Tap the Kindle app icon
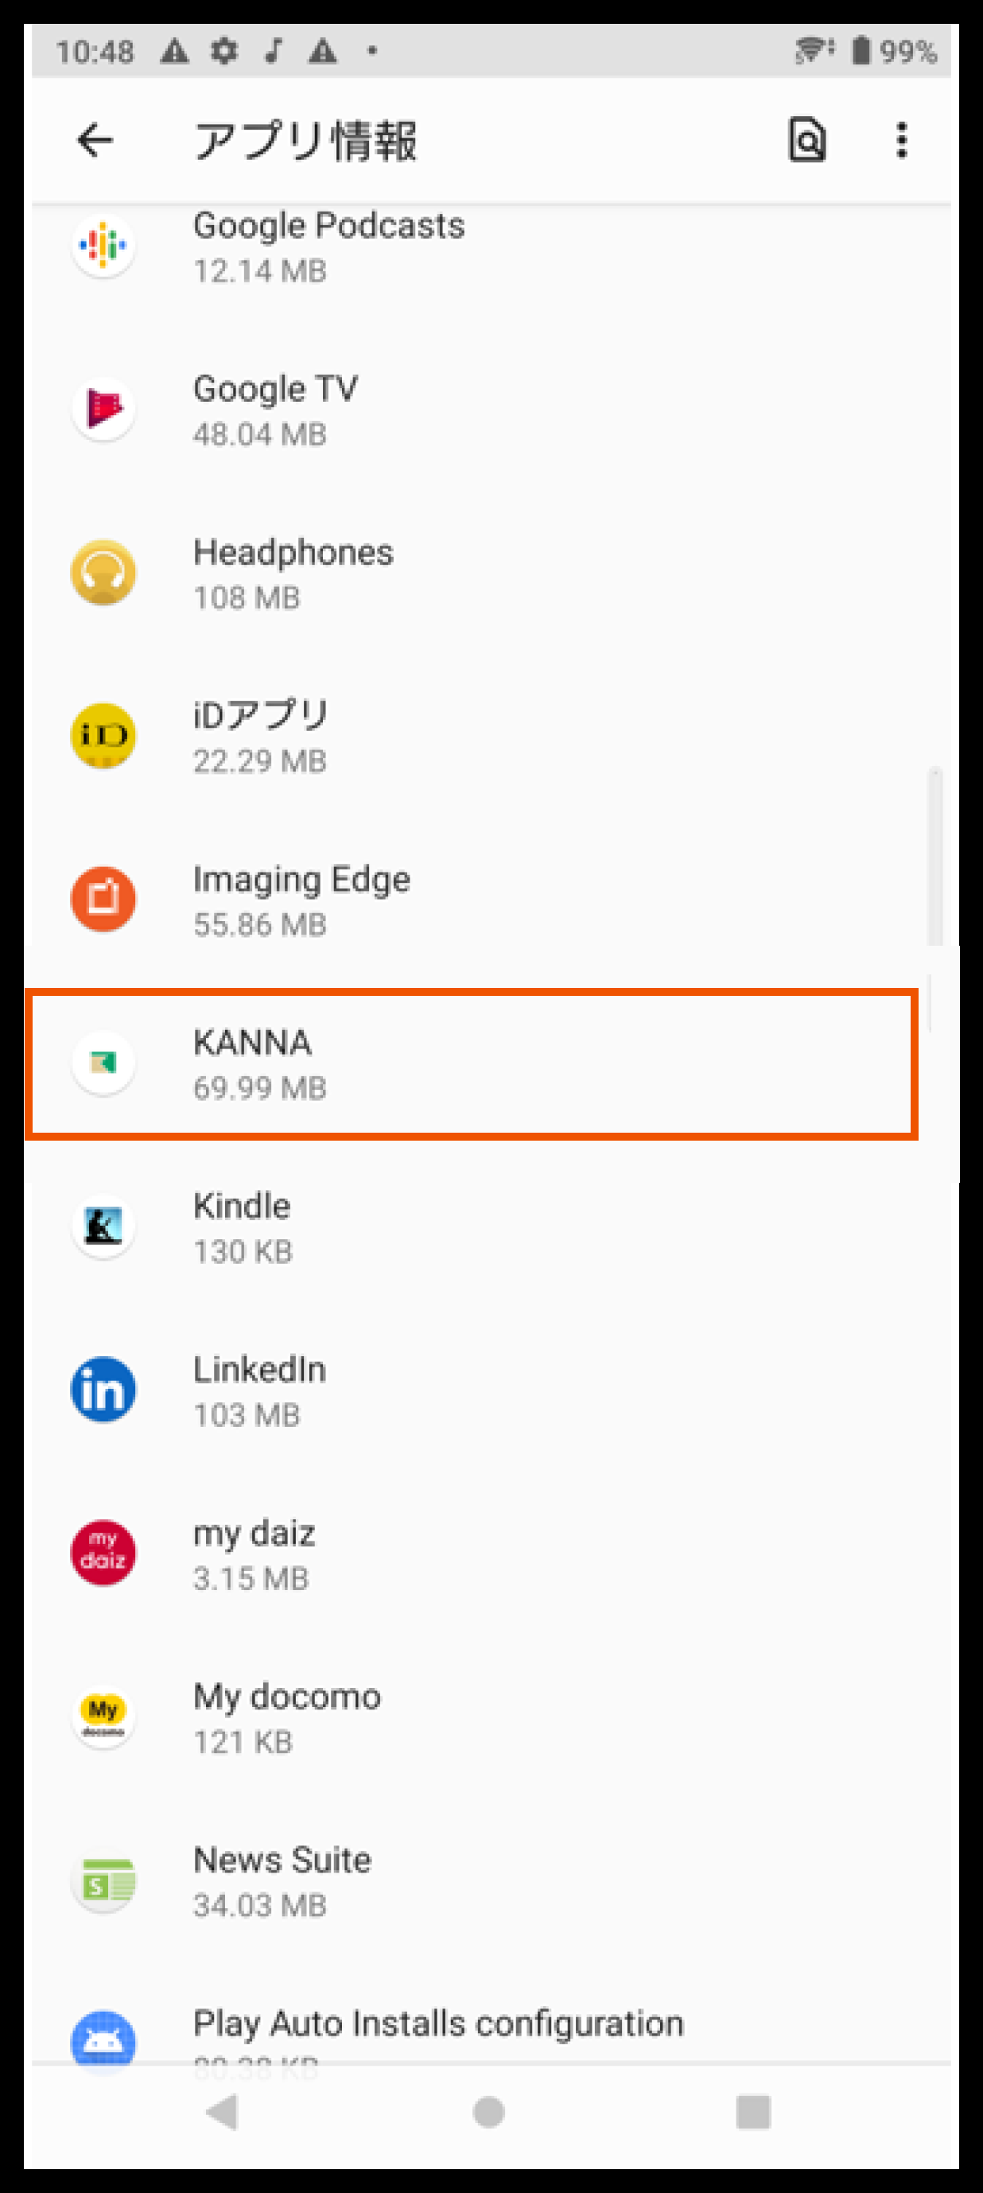The height and width of the screenshot is (2193, 983). [103, 1227]
